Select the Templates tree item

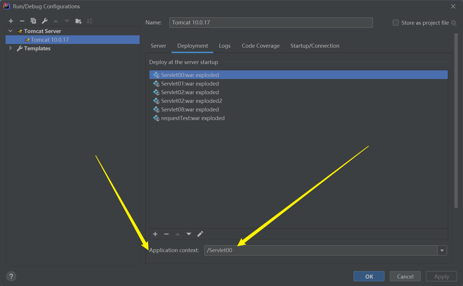click(x=37, y=48)
